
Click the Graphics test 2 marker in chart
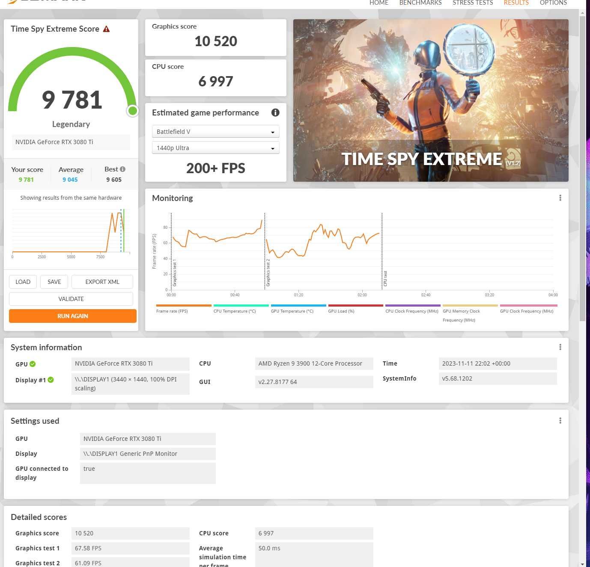click(268, 272)
